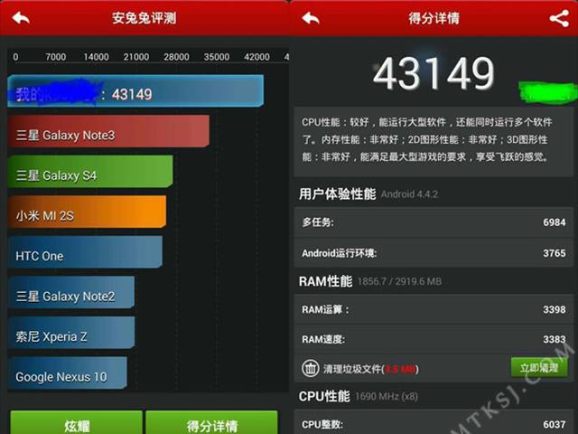Image resolution: width=578 pixels, height=434 pixels.
Task: Tap the CPU整数 score row
Action: (433, 423)
